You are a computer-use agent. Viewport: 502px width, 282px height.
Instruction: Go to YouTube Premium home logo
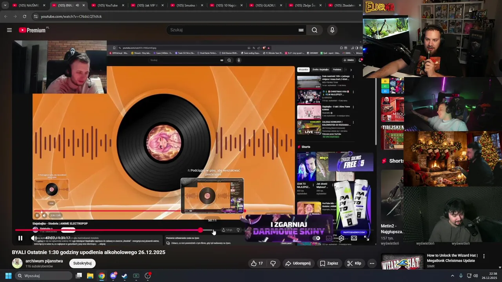[x=33, y=30]
